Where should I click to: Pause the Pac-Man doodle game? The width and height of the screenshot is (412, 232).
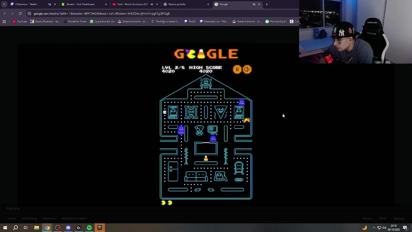237,69
